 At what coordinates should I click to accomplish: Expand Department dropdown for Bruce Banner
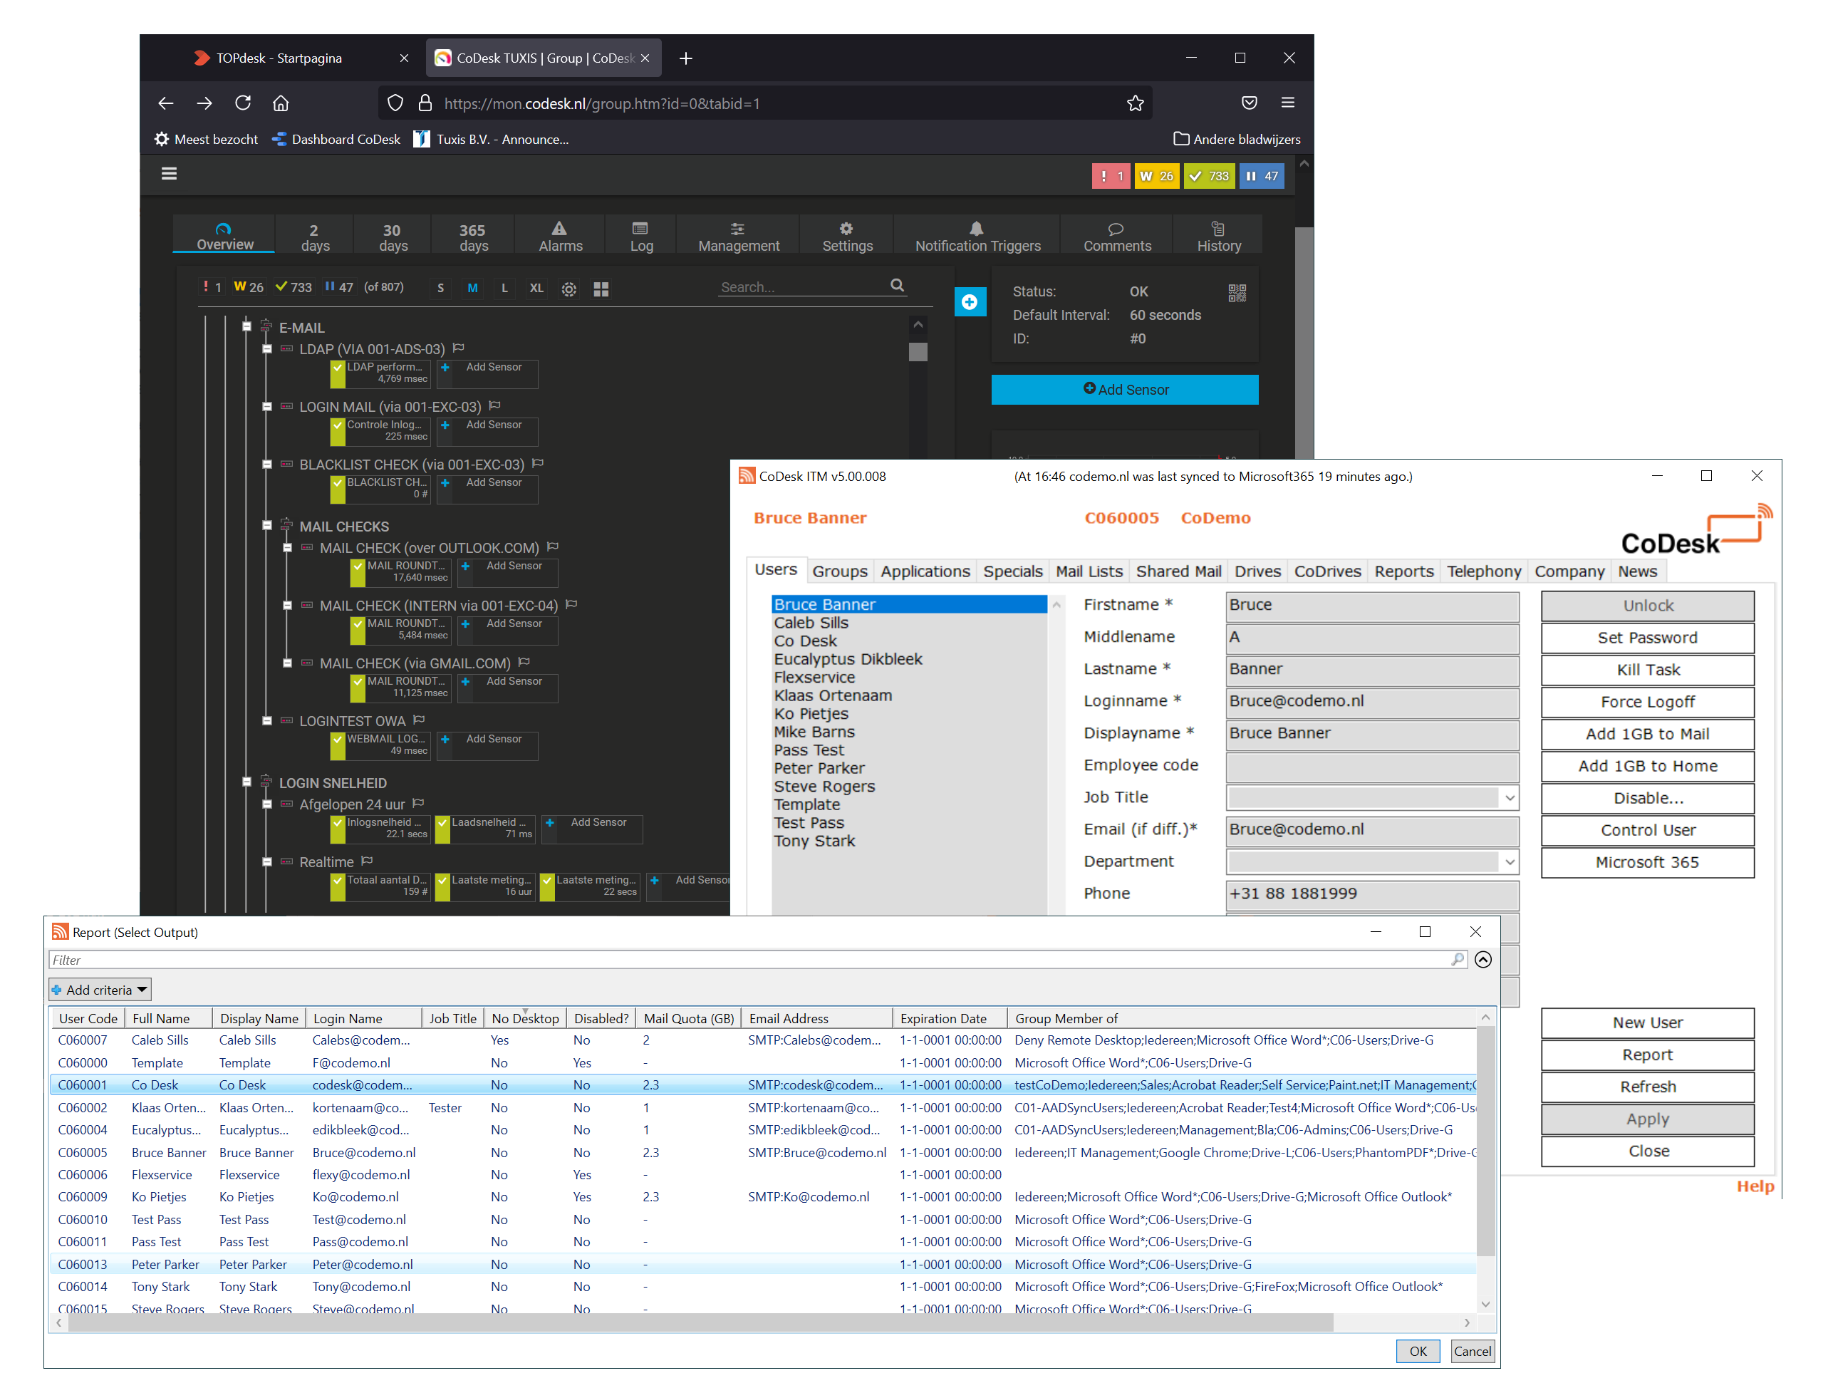(x=1508, y=861)
